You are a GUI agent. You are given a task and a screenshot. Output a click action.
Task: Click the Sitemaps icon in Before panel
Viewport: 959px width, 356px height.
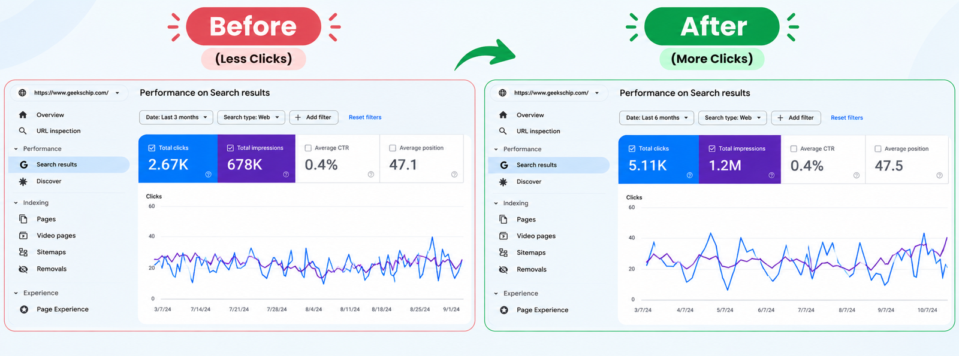[23, 252]
